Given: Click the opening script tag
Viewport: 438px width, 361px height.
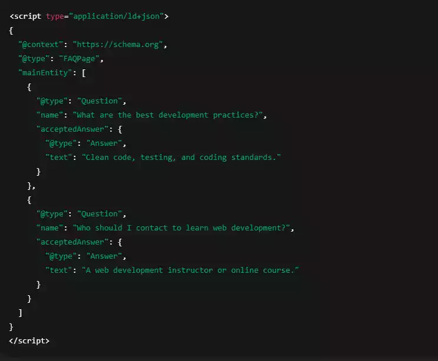Looking at the screenshot, I should (x=26, y=16).
